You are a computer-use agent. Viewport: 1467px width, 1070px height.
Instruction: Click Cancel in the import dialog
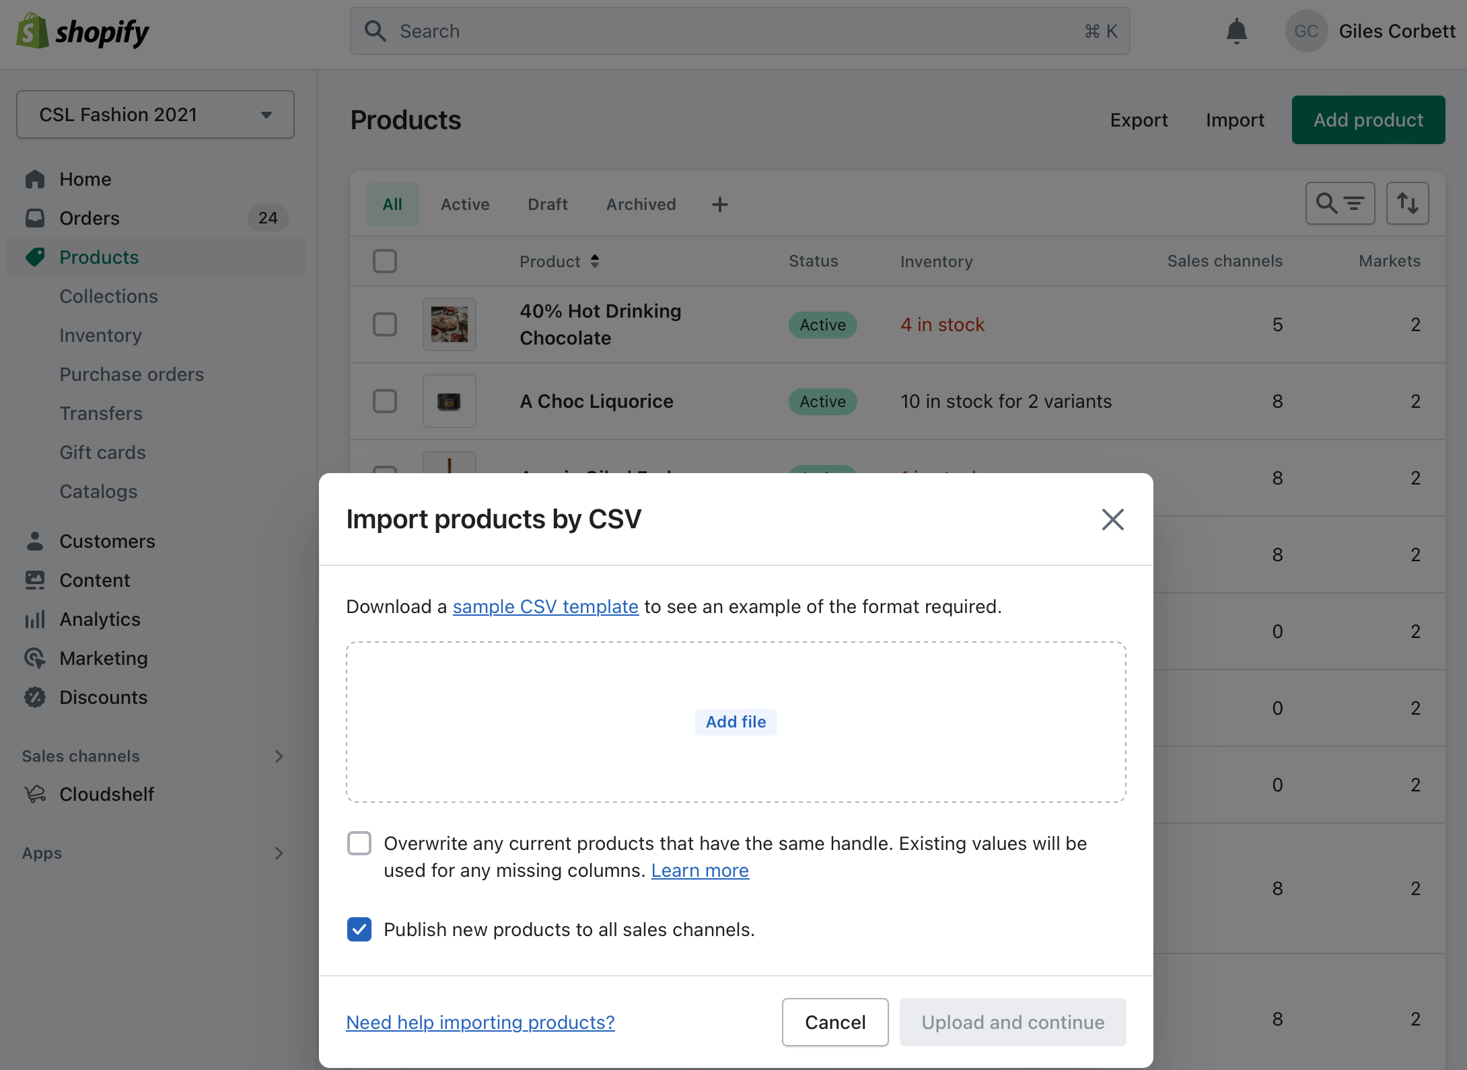[835, 1022]
